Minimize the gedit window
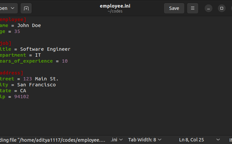232x144 pixels. click(209, 8)
